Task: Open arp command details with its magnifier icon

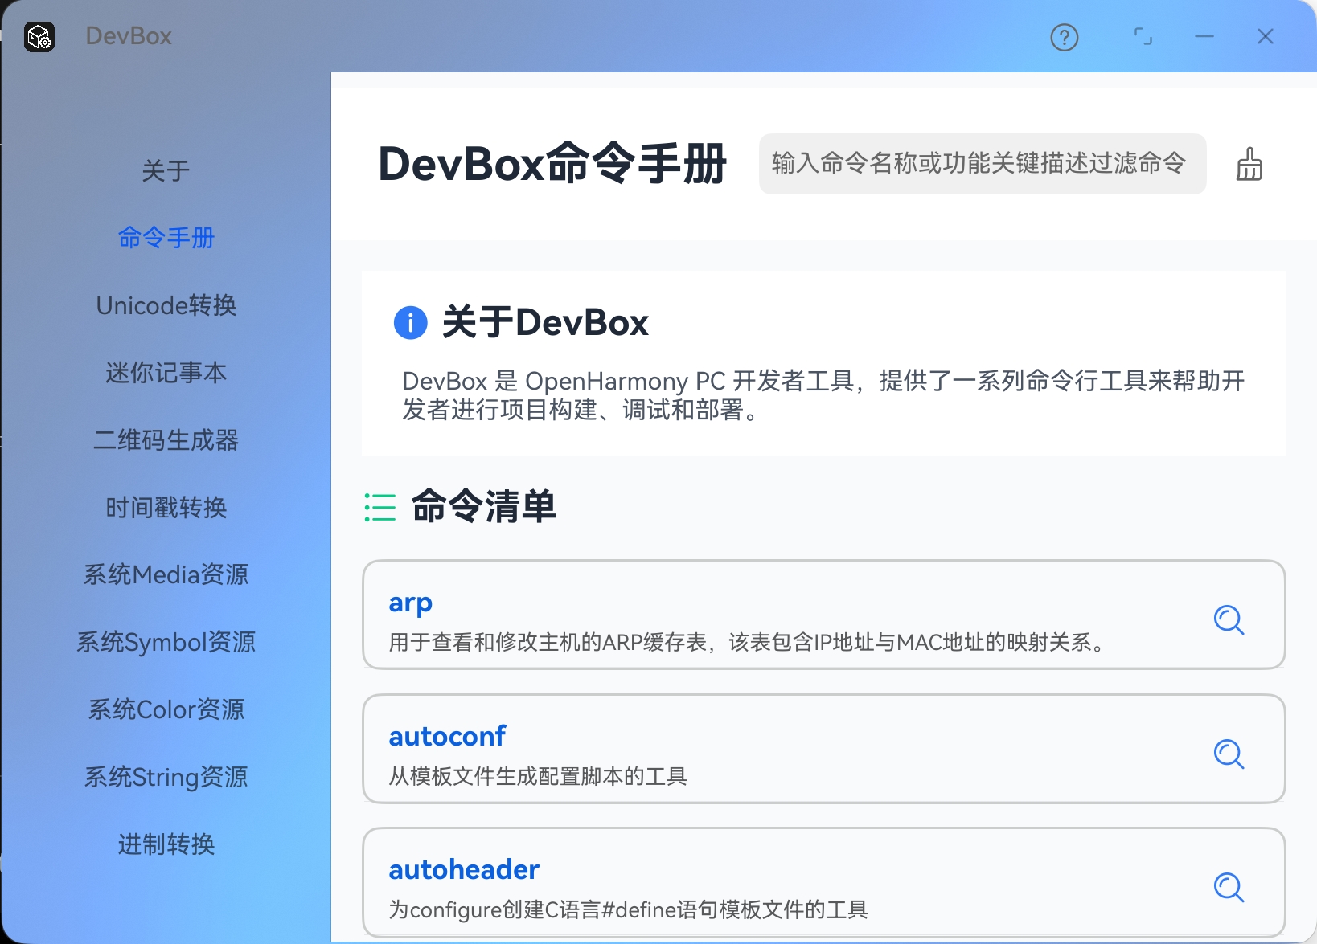Action: [1228, 620]
